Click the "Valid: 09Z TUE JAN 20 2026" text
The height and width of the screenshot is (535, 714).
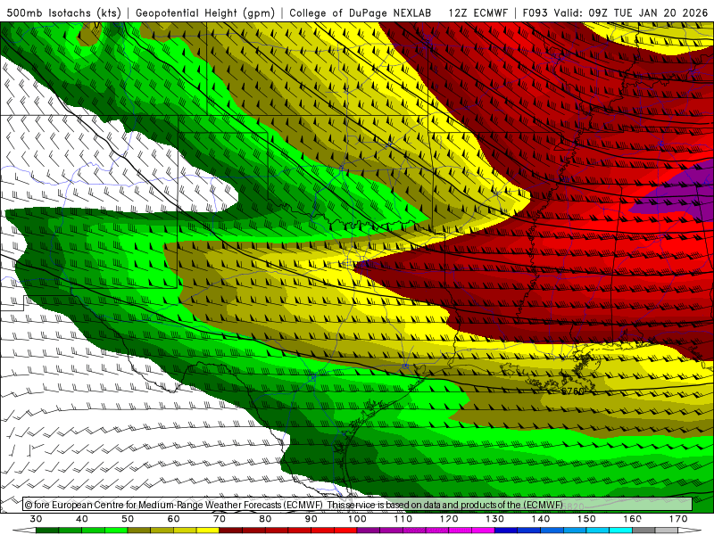pyautogui.click(x=631, y=12)
